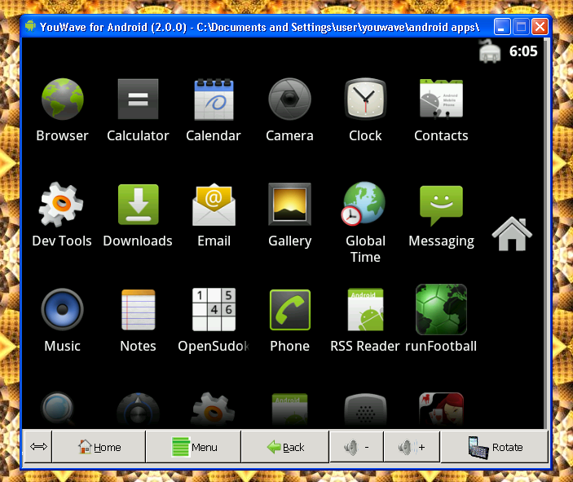
Task: Open the faded Android box app in bottom row
Action: click(290, 409)
